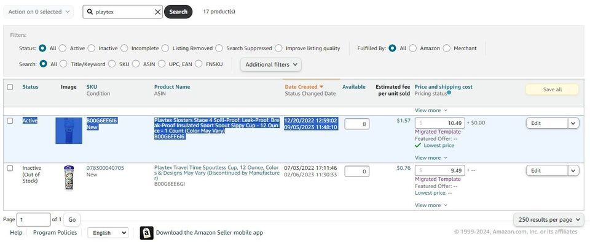Open the Help link

16,233
